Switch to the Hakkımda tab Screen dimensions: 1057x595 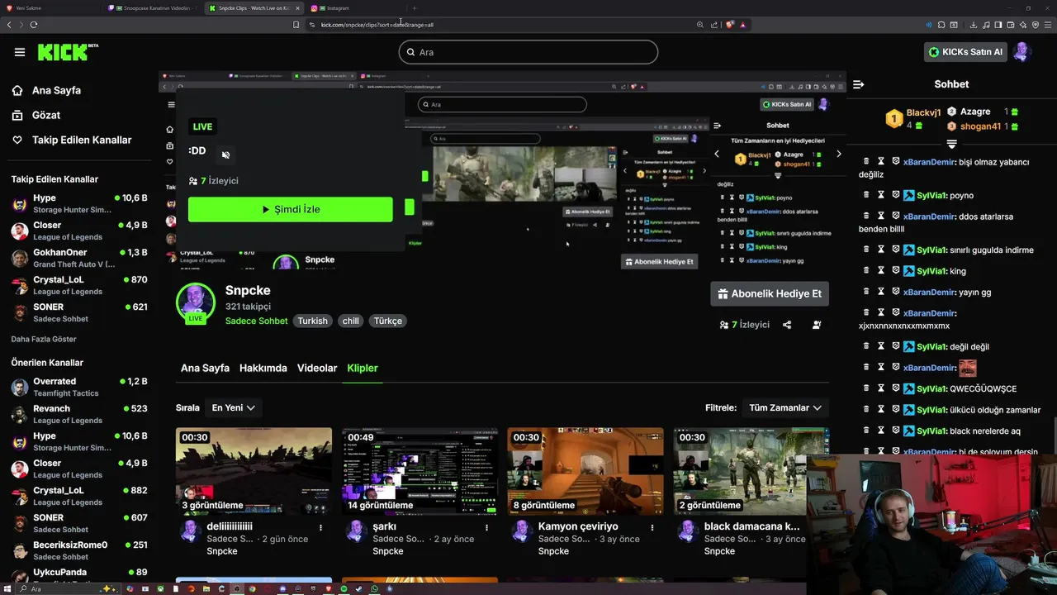263,368
